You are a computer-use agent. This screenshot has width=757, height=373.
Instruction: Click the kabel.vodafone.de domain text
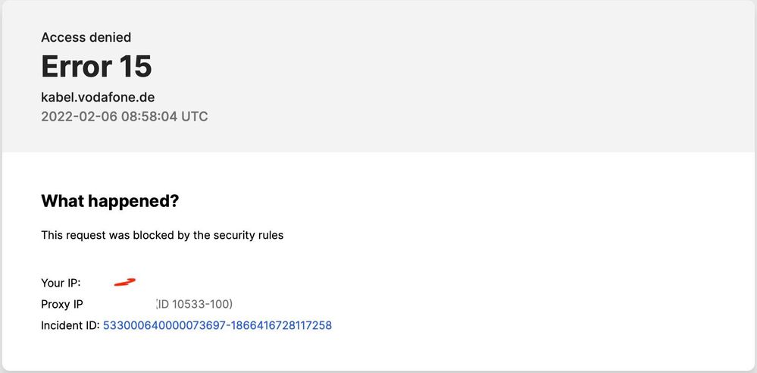click(98, 97)
